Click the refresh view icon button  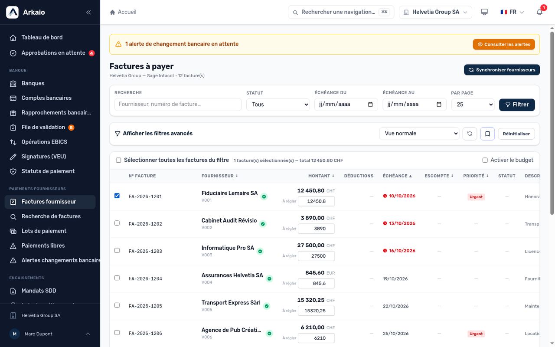470,134
